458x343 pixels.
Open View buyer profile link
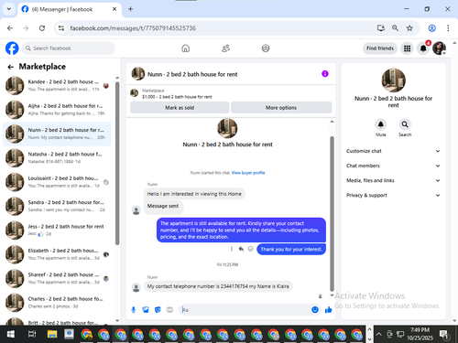coord(248,173)
